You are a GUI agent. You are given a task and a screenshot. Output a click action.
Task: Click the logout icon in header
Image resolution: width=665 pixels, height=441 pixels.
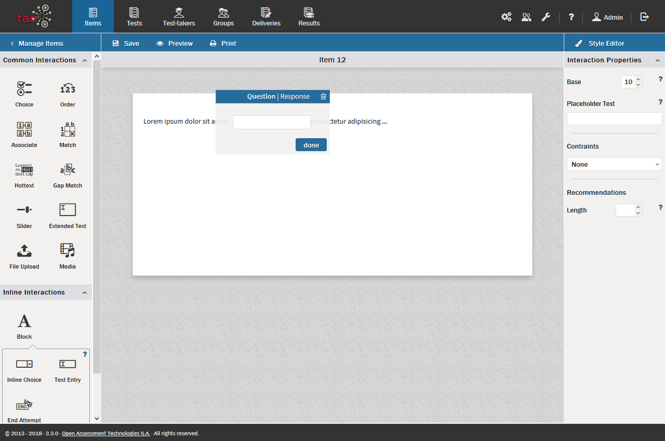point(645,17)
